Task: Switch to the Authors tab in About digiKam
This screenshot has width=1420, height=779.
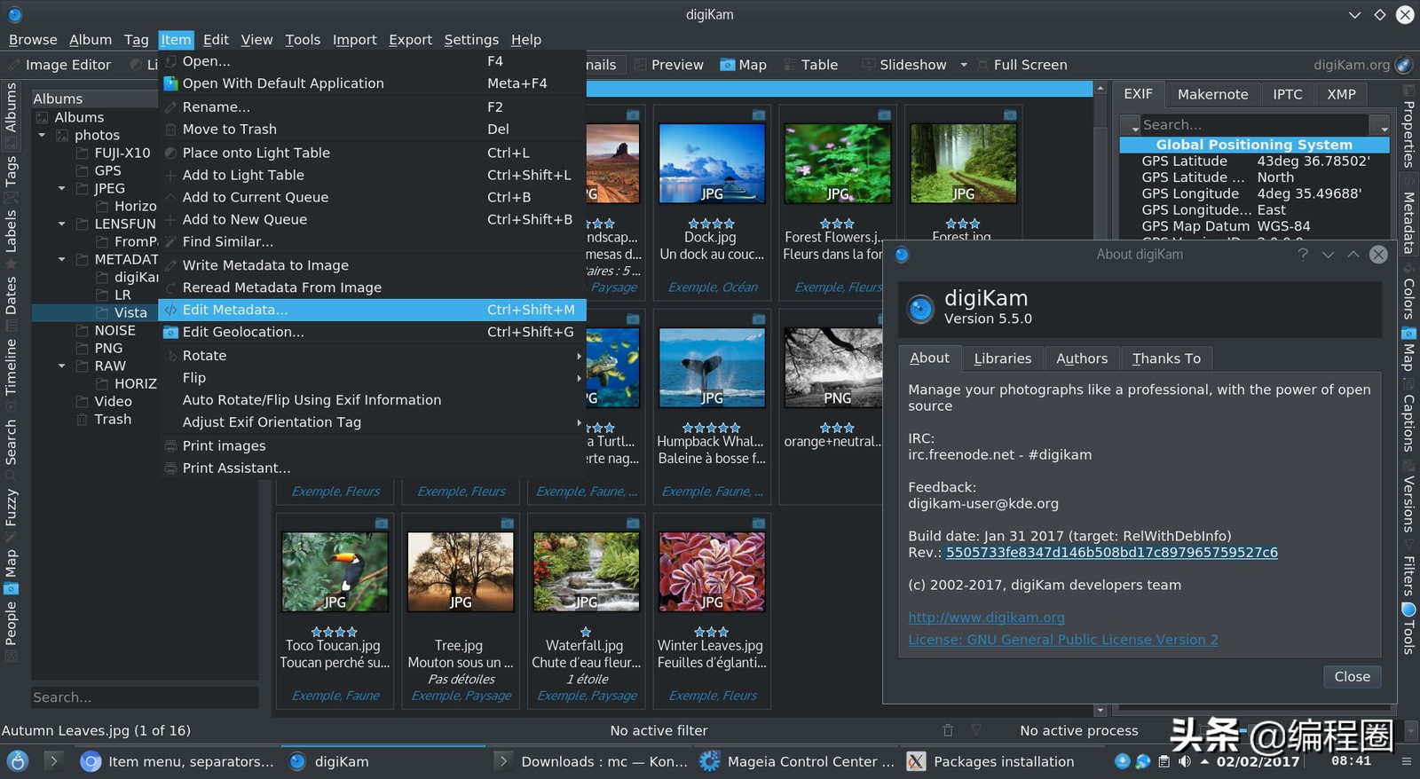Action: pyautogui.click(x=1082, y=358)
